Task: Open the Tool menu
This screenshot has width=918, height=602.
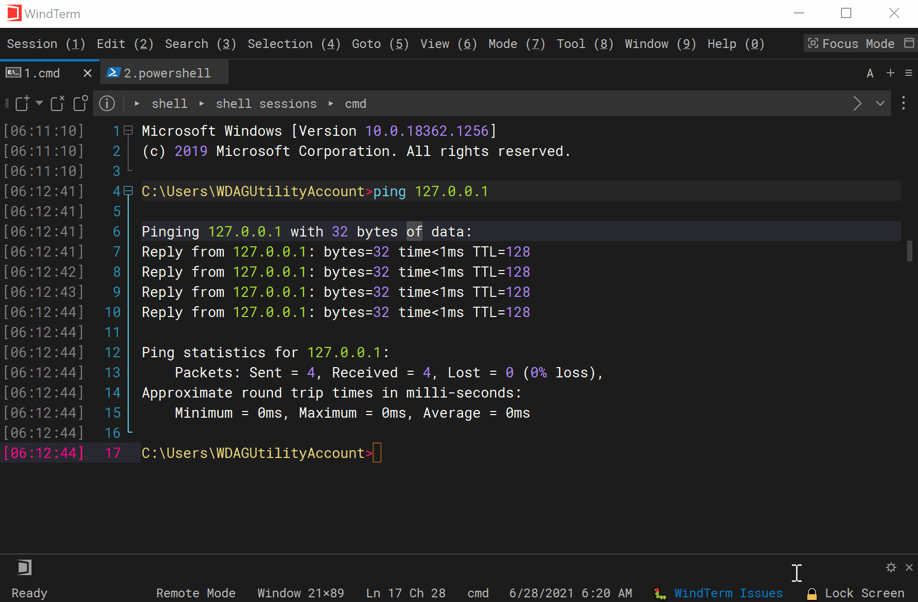Action: pyautogui.click(x=585, y=44)
